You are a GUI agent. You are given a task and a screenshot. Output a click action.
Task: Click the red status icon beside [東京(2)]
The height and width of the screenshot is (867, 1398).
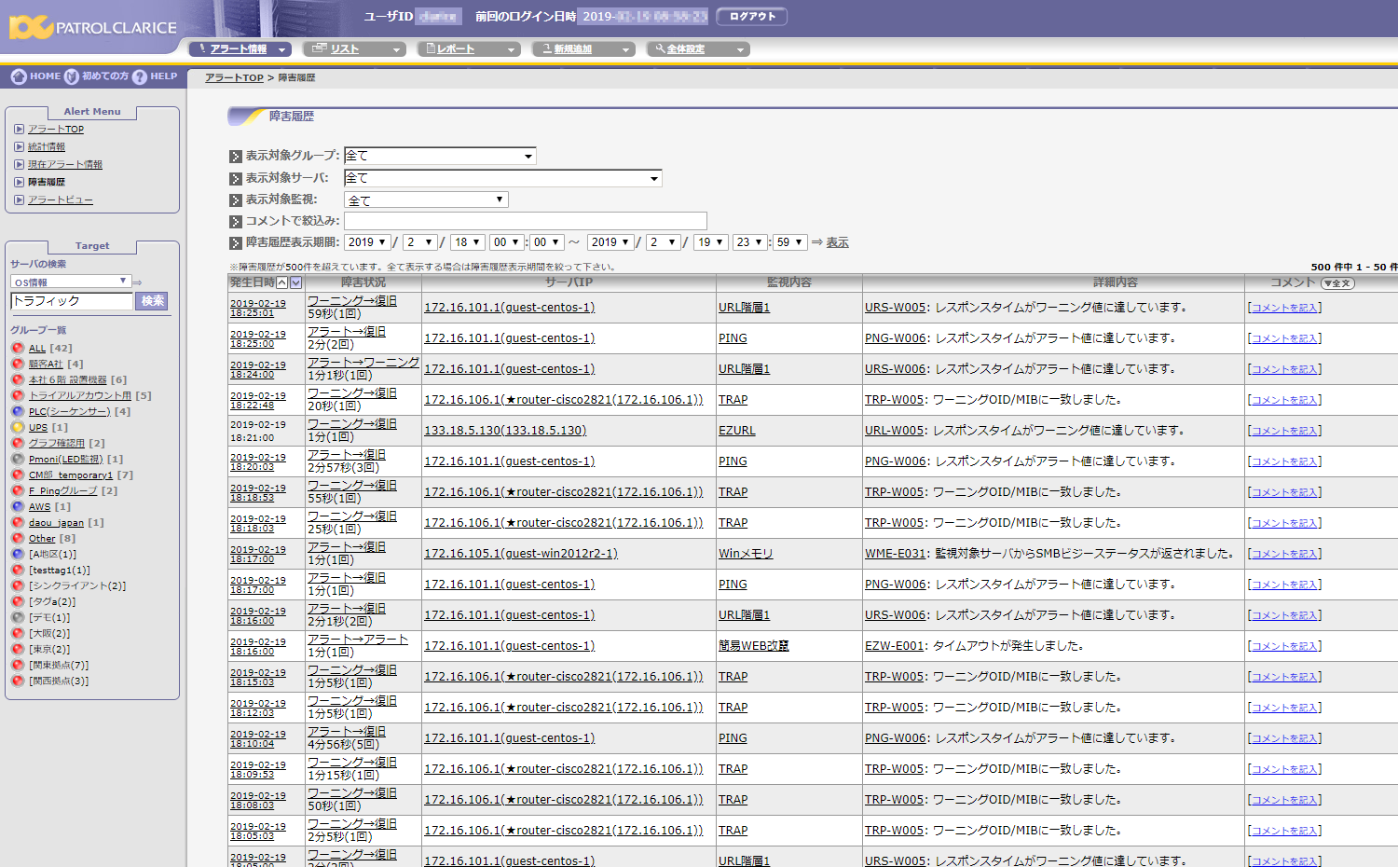pyautogui.click(x=18, y=649)
